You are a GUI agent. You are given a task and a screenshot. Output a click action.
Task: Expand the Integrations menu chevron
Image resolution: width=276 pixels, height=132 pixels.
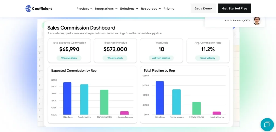point(116,9)
